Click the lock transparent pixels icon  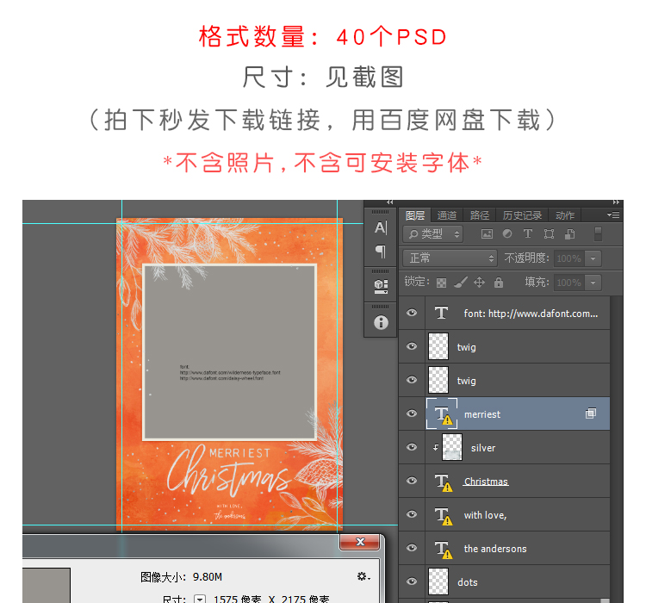coord(442,283)
